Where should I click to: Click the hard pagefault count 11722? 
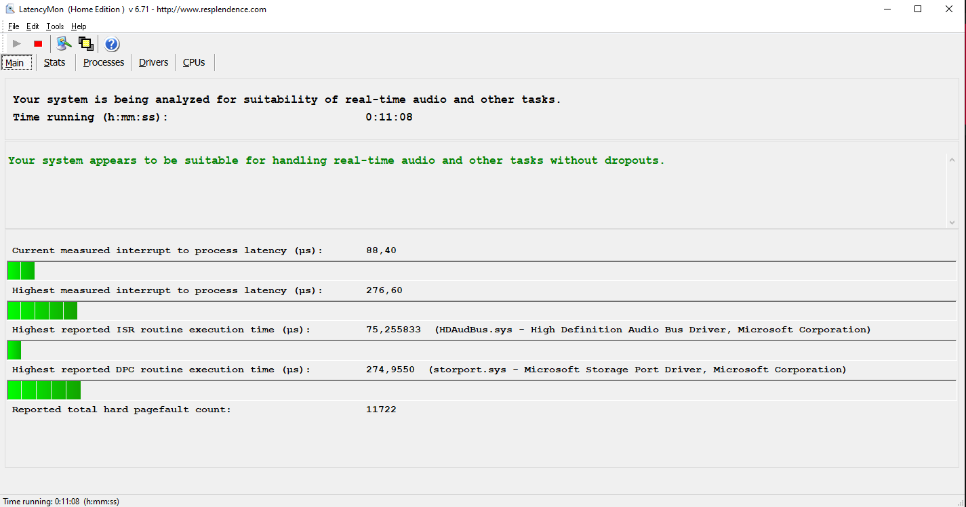[x=381, y=410]
